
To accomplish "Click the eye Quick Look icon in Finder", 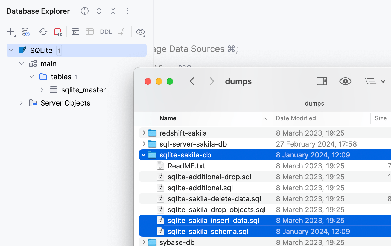I will [x=345, y=81].
